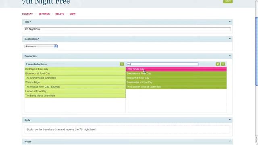This screenshot has height=145, width=258.
Task: Collapse the Properties section arrow
Action: tap(230, 56)
